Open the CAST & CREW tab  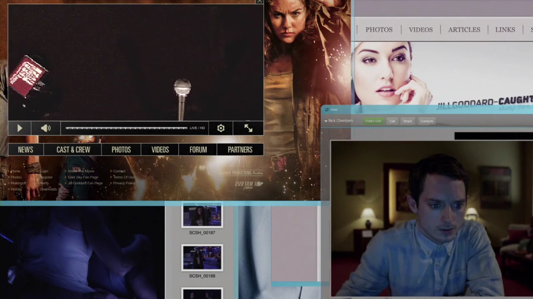pos(73,149)
